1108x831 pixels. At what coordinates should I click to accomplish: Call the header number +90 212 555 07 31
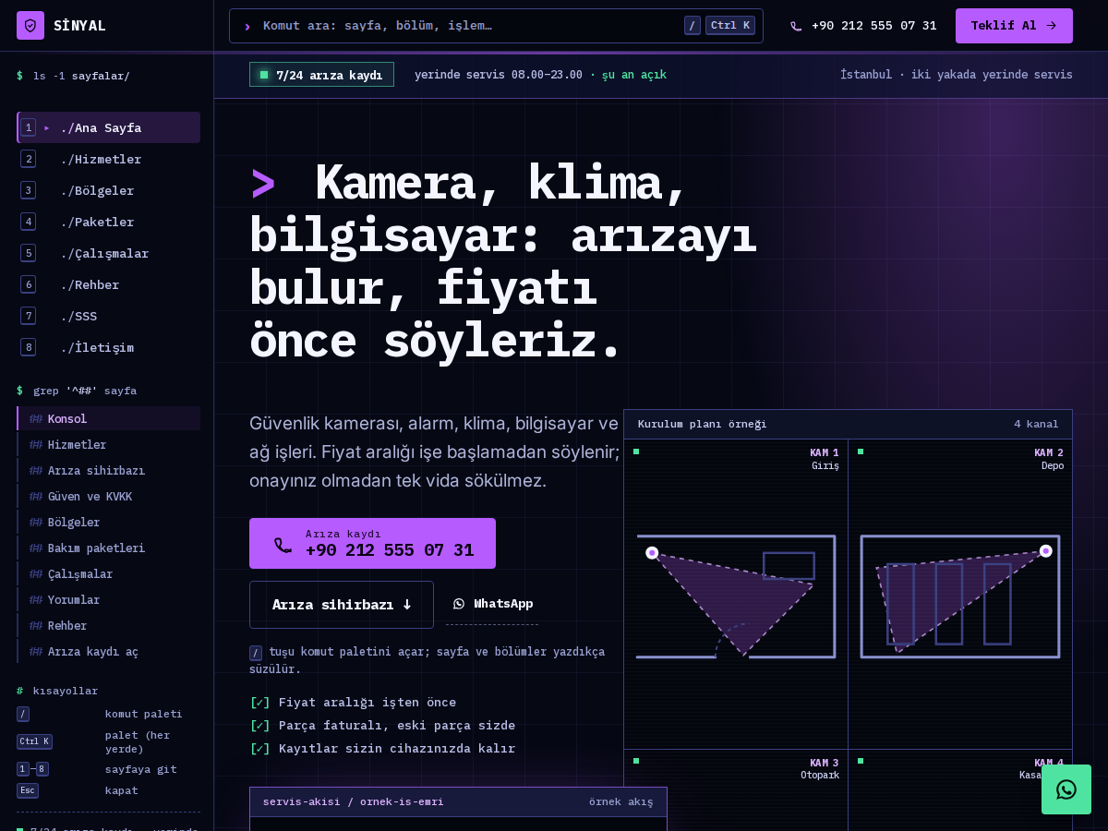tap(873, 26)
